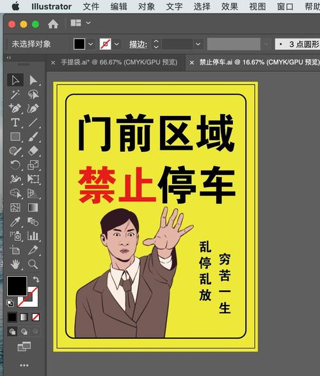Screen dimensions: 320x376
Task: Open the Apple menu
Action: tap(16, 6)
